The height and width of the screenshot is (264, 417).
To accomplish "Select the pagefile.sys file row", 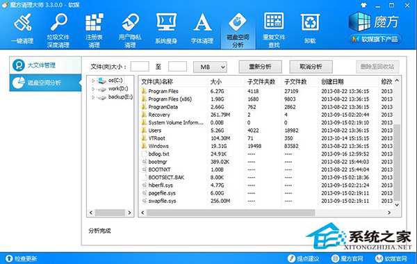I will point(266,193).
